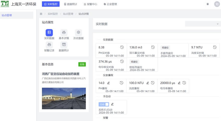221x121 pixels.
Task: Open the user avatar menu
Action: pyautogui.click(x=217, y=4)
